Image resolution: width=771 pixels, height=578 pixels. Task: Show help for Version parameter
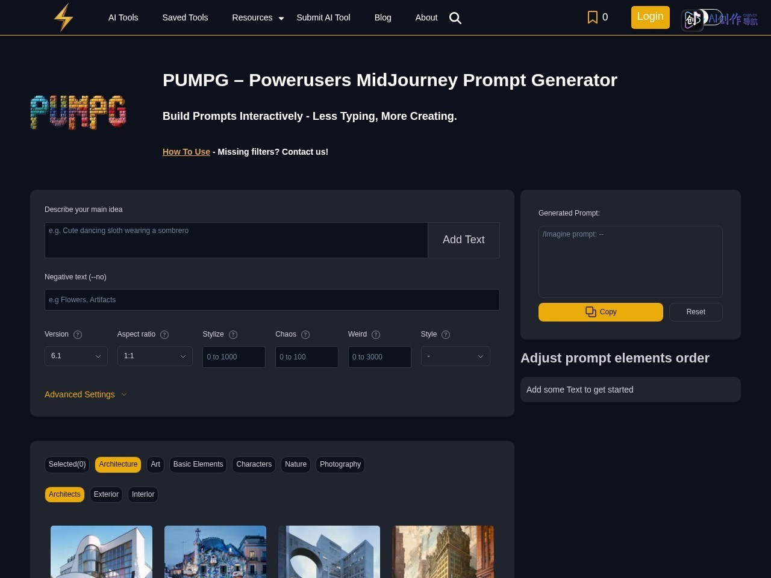click(x=78, y=335)
